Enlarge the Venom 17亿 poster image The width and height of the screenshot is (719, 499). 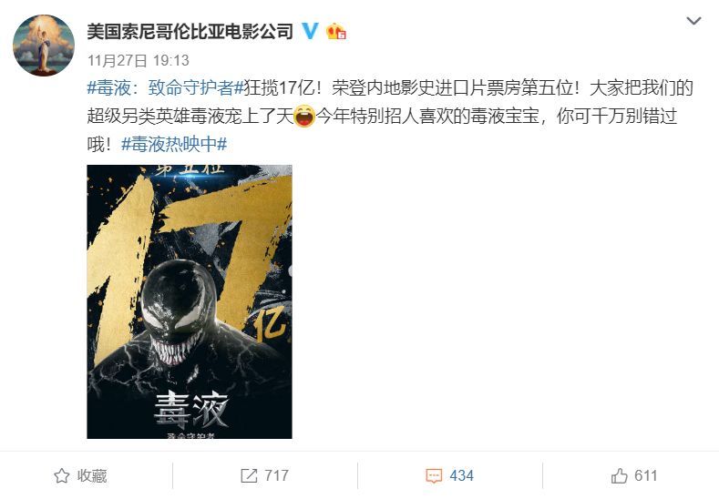(x=190, y=301)
